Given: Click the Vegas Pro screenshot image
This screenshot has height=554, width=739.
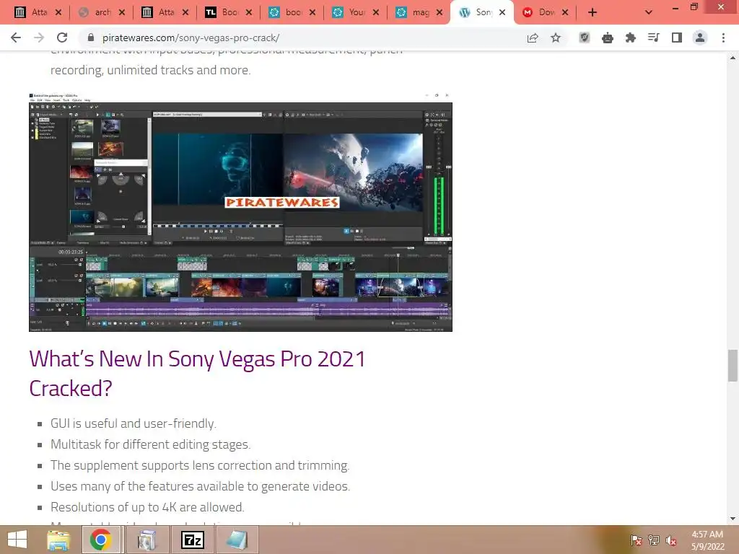Looking at the screenshot, I should tap(240, 212).
